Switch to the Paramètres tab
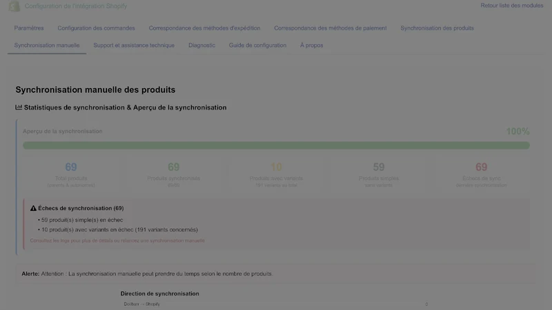The width and height of the screenshot is (552, 310). [29, 28]
